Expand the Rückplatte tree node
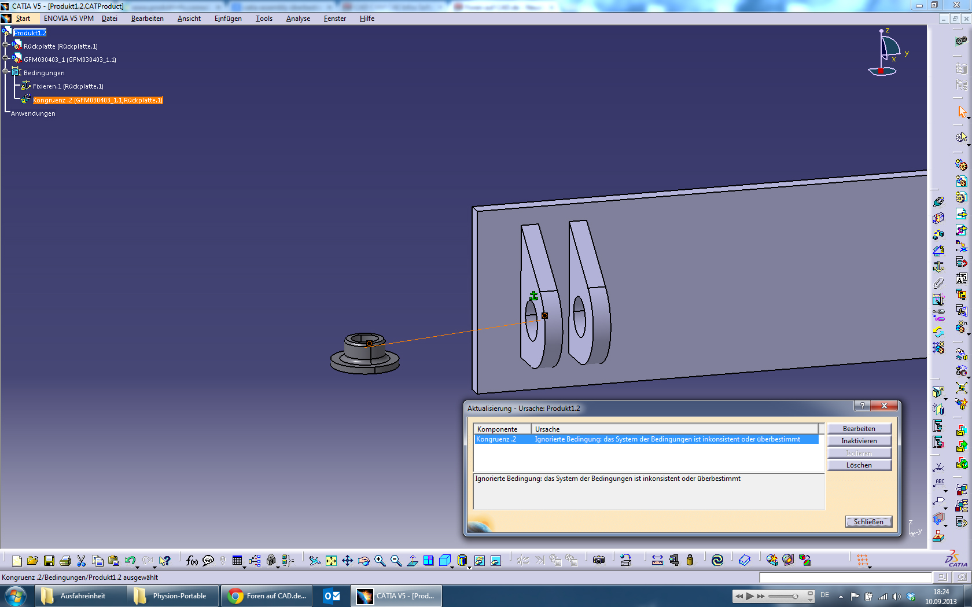Image resolution: width=972 pixels, height=607 pixels. click(x=6, y=45)
